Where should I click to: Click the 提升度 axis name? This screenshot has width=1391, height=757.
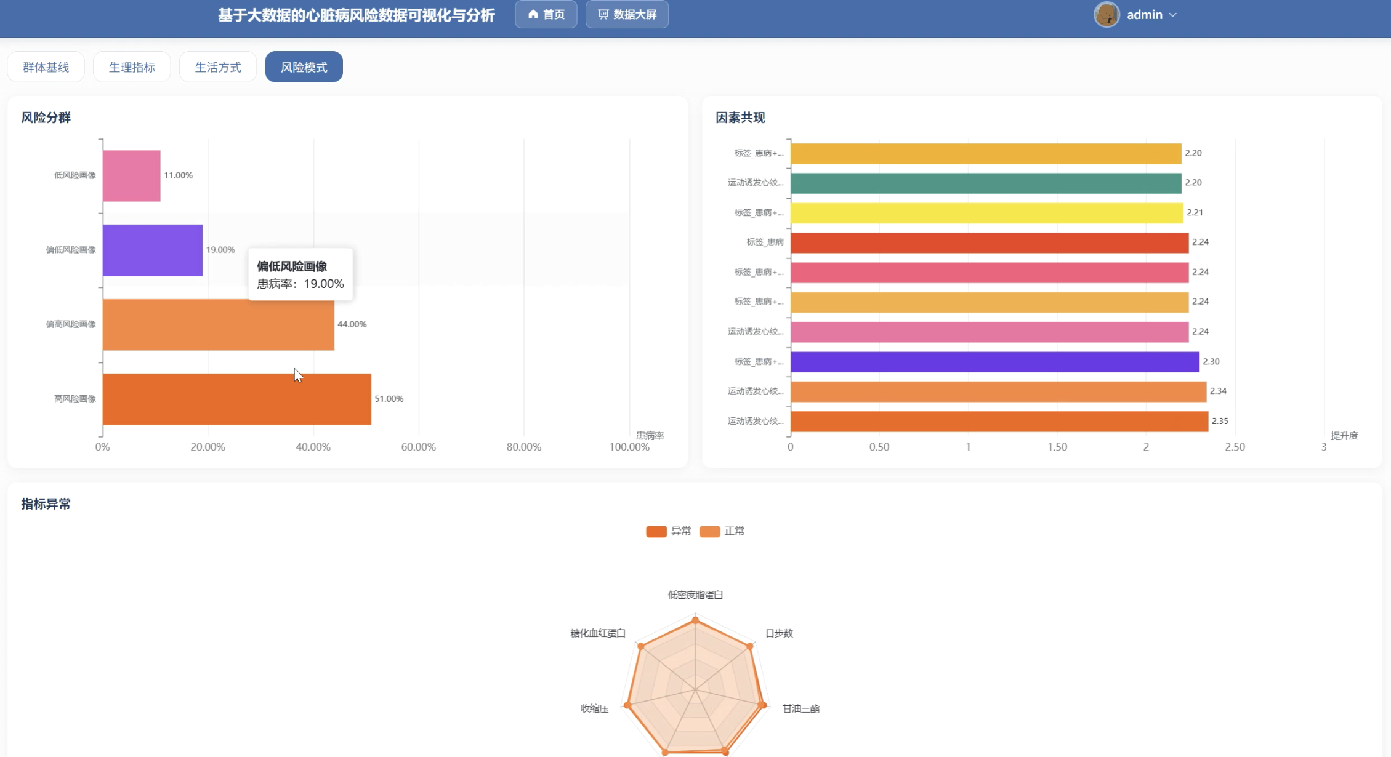click(1344, 436)
